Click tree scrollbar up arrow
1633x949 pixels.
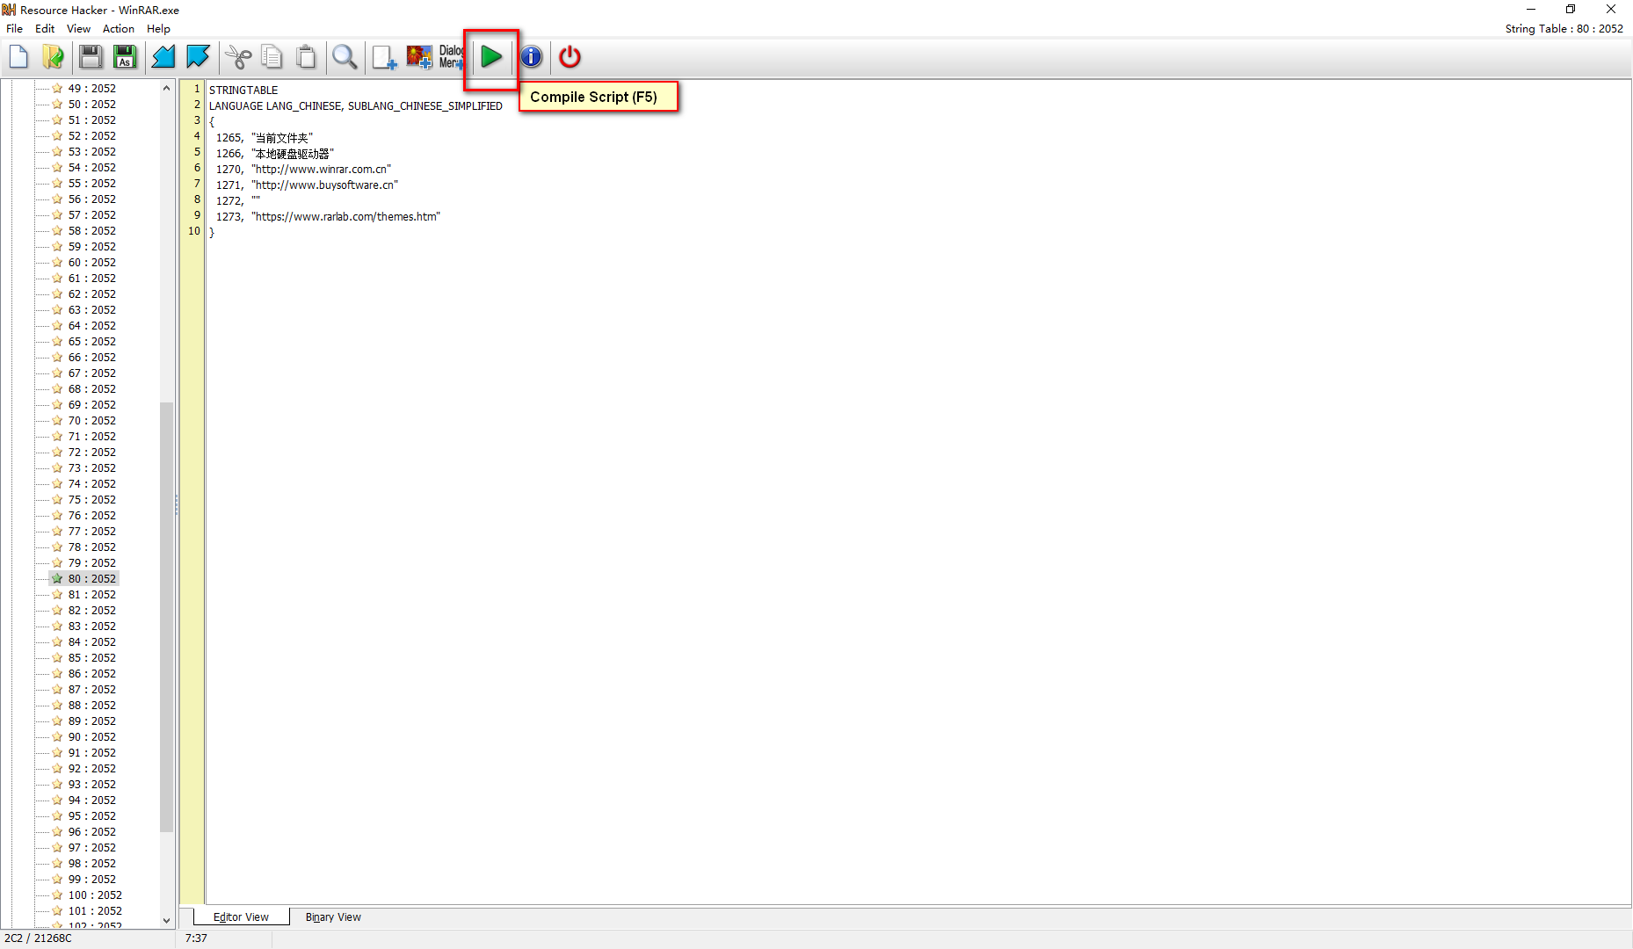click(166, 88)
